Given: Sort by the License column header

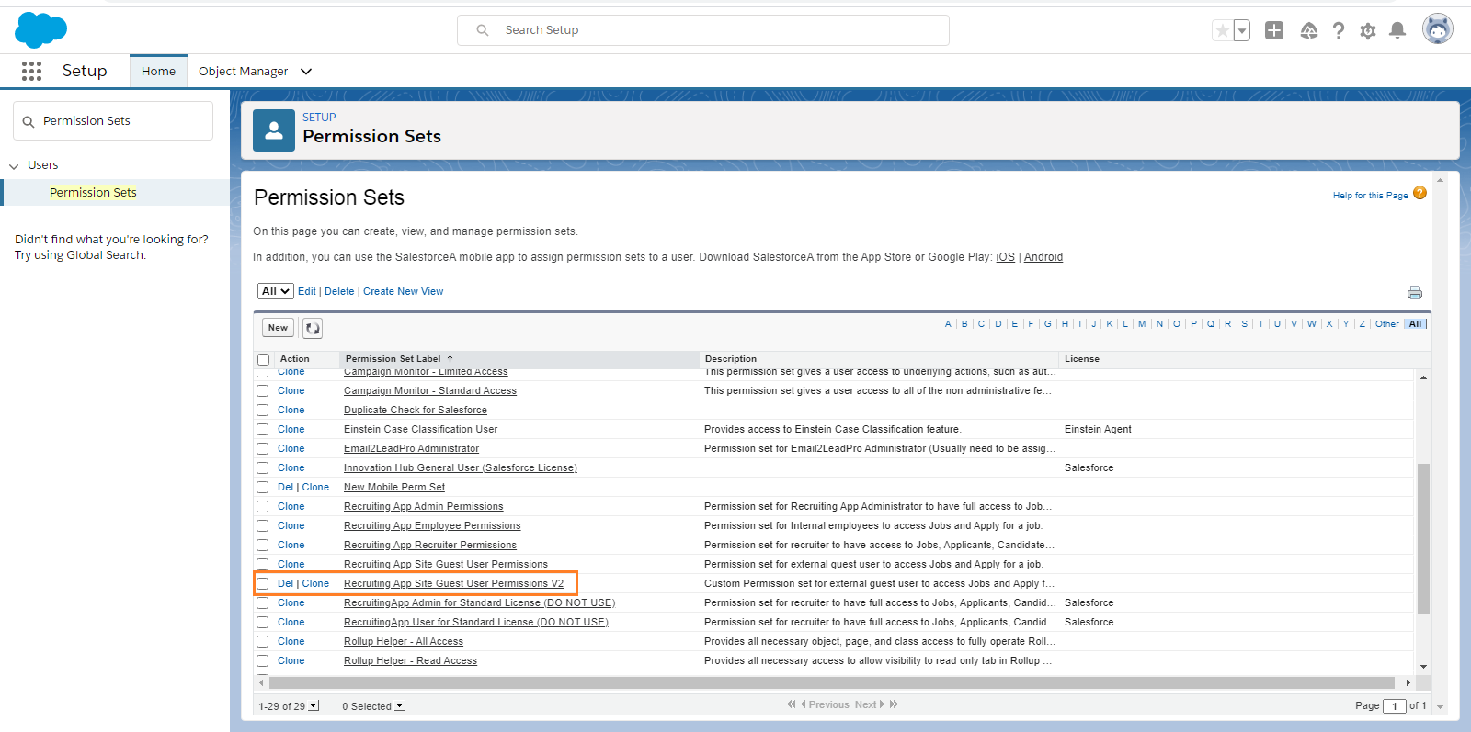Looking at the screenshot, I should coord(1082,359).
